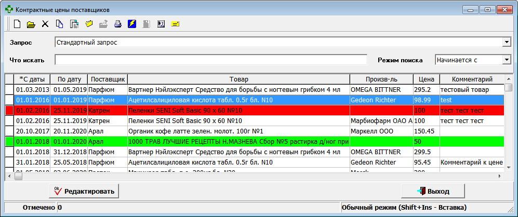Screen dimensions: 518x217
Task: Click the 'test' comment in the blue row
Action: tap(472, 100)
